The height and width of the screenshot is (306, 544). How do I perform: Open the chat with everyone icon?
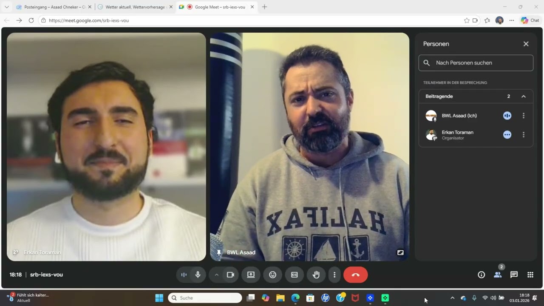(514, 275)
